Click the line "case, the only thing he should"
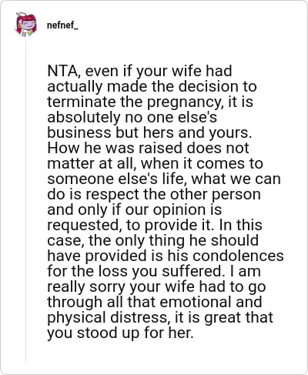Screen dimensions: 308x375 [x=153, y=240]
